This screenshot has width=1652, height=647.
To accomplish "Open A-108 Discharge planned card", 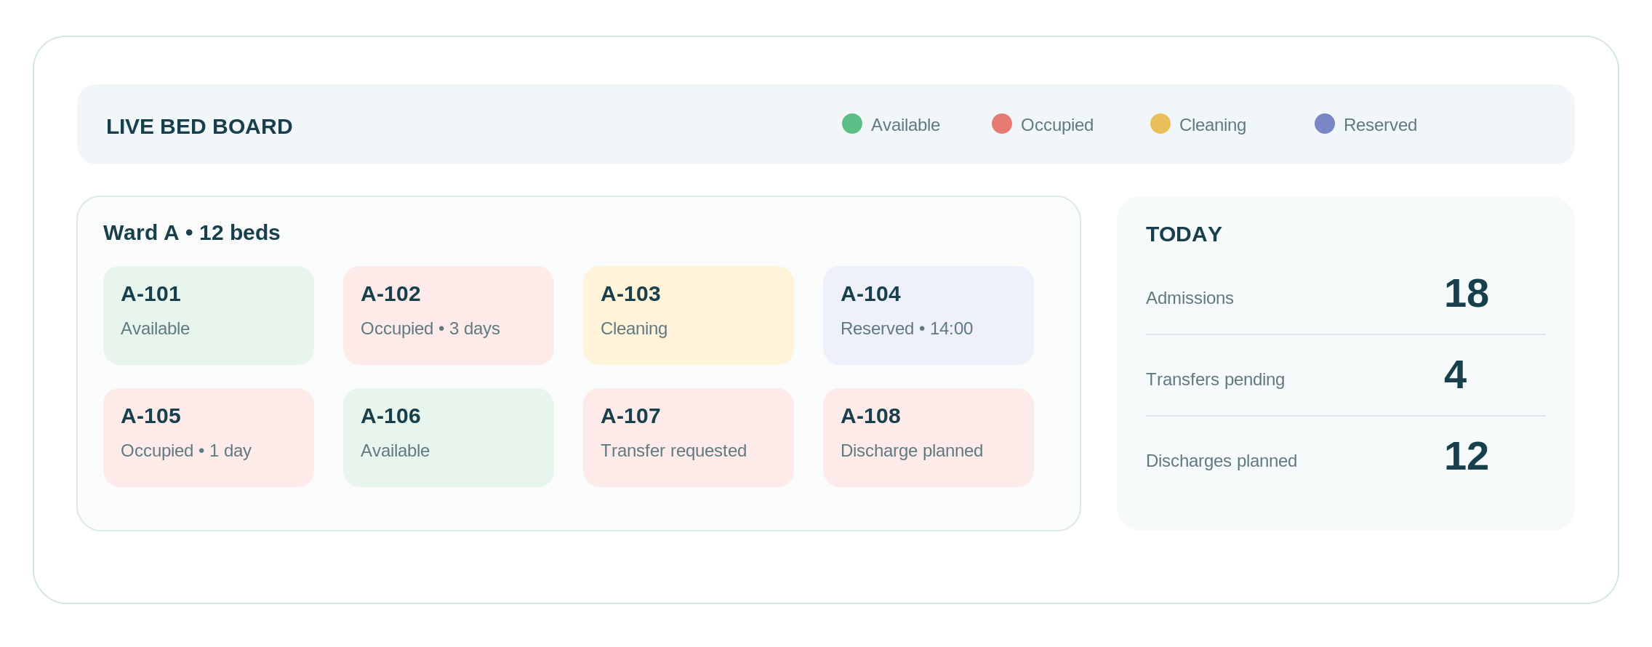I will [x=929, y=437].
